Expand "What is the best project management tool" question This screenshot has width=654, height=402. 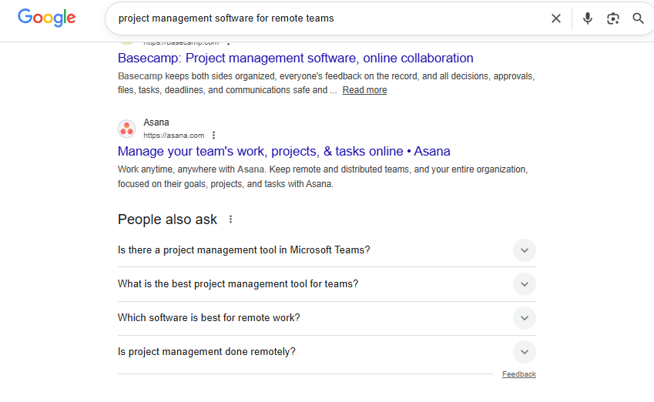[524, 284]
